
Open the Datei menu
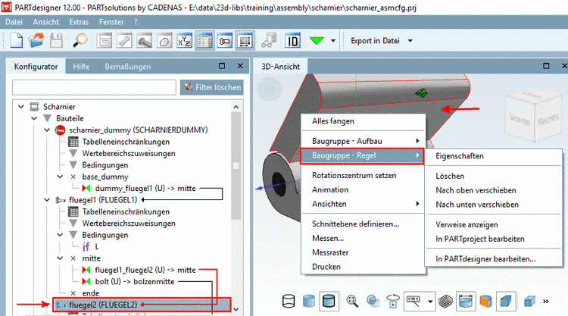(14, 22)
